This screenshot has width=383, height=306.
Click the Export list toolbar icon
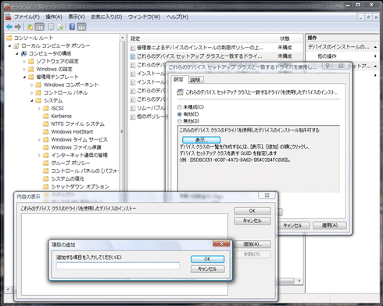(x=60, y=27)
